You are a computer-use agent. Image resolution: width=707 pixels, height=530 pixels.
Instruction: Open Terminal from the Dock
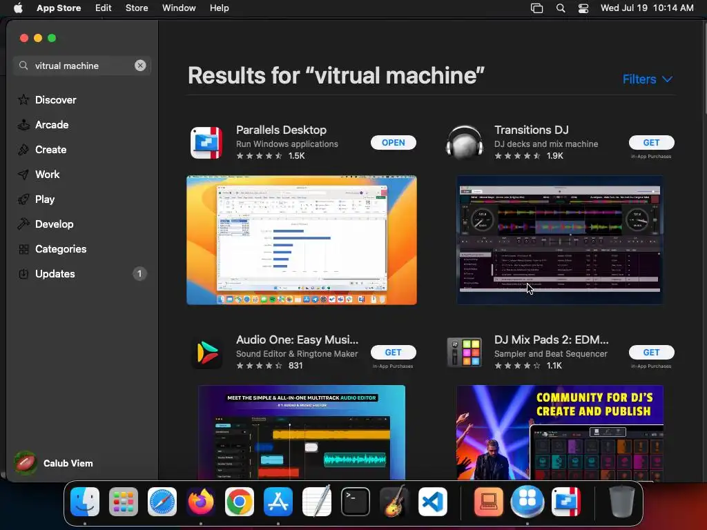tap(356, 502)
